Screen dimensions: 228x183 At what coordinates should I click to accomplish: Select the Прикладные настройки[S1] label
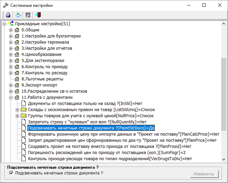pyautogui.click(x=42, y=24)
